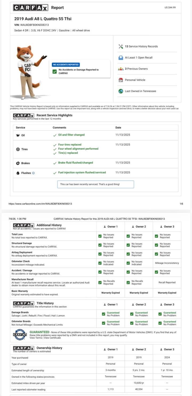Click the Damage Brands Guaranteed checkbox for Owner 3
Viewport: 192px width, 396px height.
(160, 314)
